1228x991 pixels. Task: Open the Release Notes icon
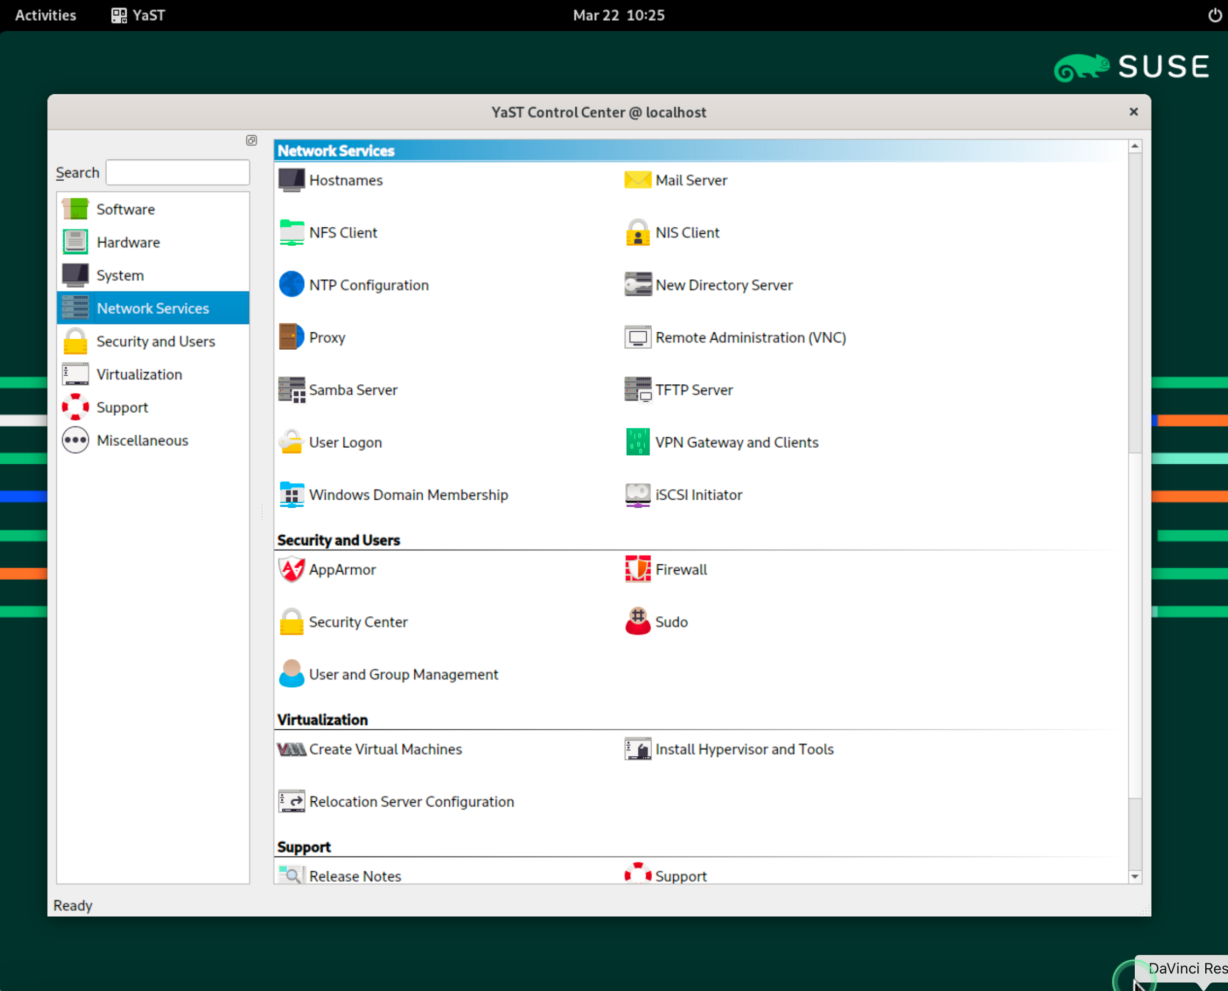tap(291, 875)
